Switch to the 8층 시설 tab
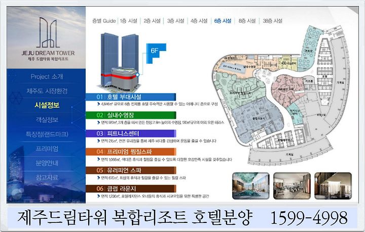This screenshot has height=232, width=365. pos(247,21)
